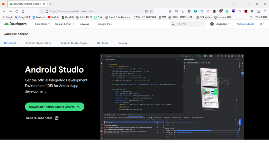This screenshot has width=269, height=143.
Task: Click the dark round 'o' extension icon
Action: tap(189, 11)
